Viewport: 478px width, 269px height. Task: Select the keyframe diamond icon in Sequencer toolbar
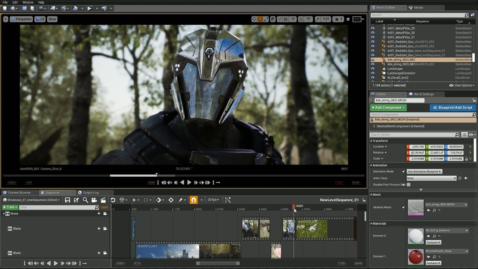[159, 200]
